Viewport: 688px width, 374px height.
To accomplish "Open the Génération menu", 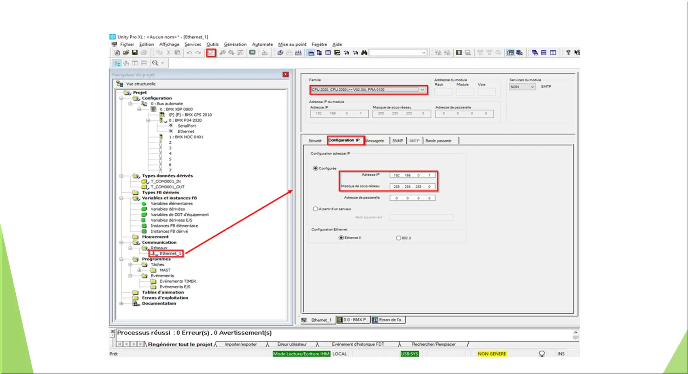I will point(235,45).
